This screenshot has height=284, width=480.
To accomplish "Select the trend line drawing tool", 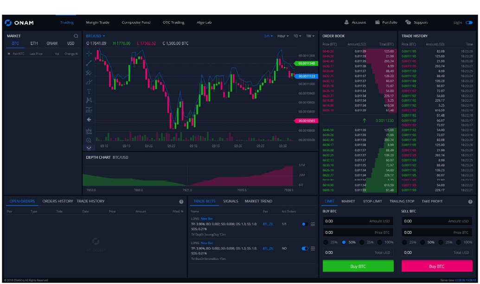I will pos(89,63).
